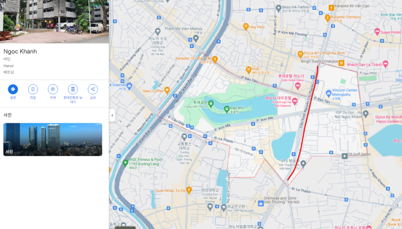The height and width of the screenshot is (229, 402).
Task: Click the 75 Golf Salon marker
Action: 344,156
